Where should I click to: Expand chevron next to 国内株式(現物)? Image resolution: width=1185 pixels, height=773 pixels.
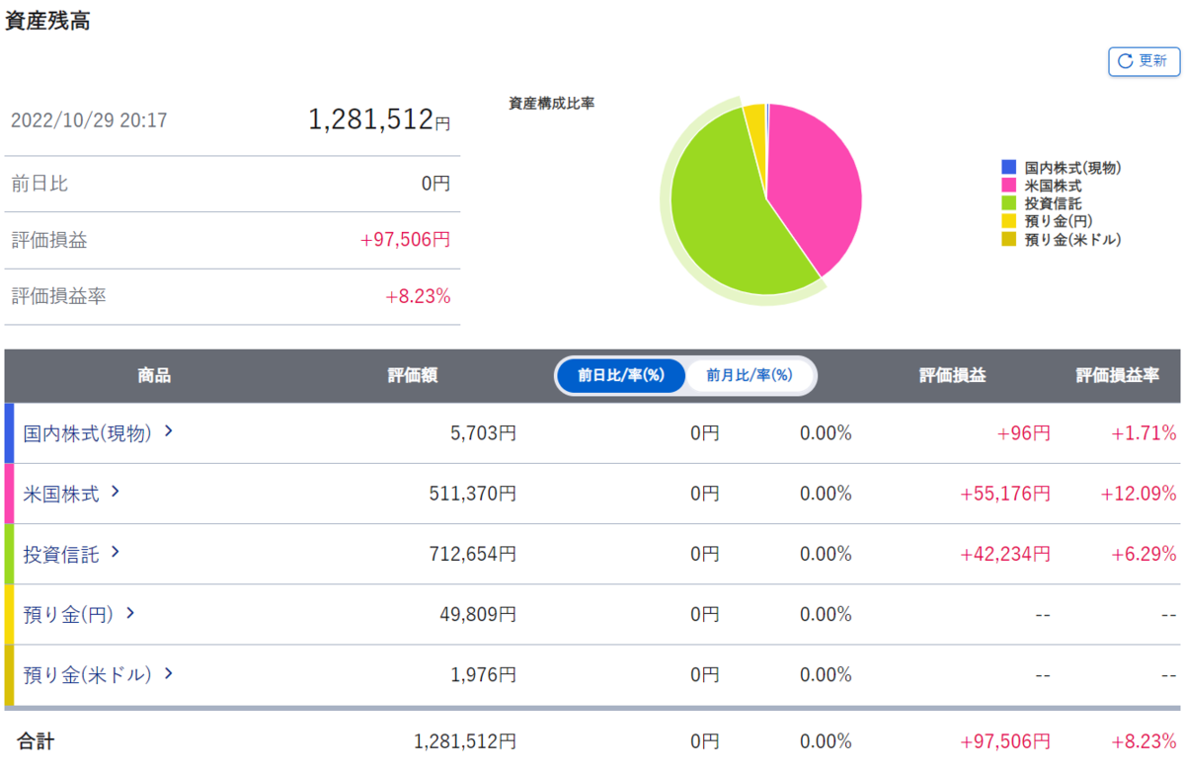tap(169, 431)
